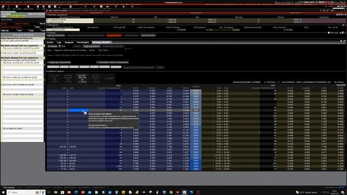Screen dimensions: 347x195
Task: Open the Categoria di trading dropdown
Action: [315, 82]
